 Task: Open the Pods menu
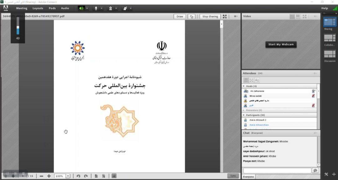click(52, 8)
